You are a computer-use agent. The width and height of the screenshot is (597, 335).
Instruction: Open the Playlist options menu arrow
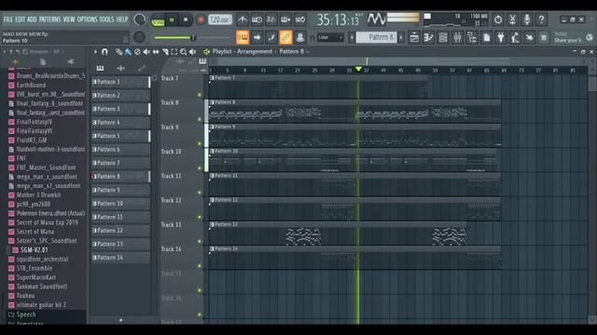point(95,52)
